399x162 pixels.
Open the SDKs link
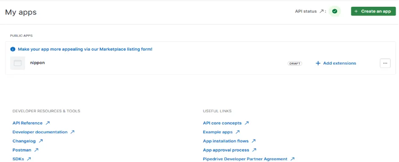coord(22,159)
